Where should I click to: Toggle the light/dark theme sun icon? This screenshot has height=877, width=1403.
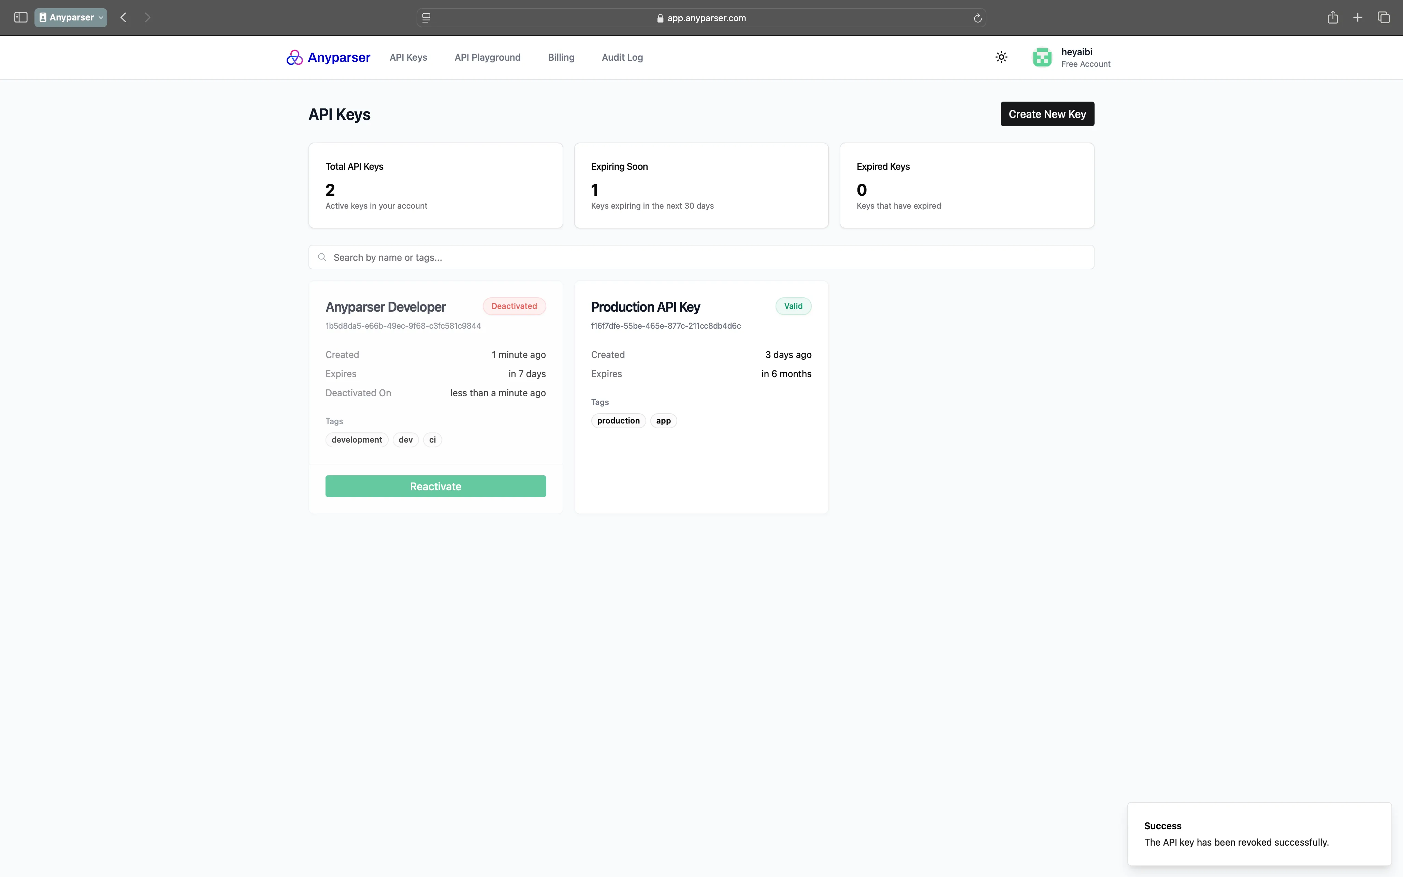pyautogui.click(x=1001, y=57)
